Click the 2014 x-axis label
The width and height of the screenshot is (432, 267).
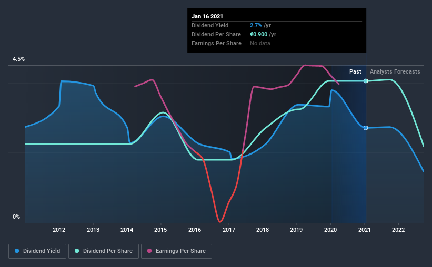tap(127, 230)
